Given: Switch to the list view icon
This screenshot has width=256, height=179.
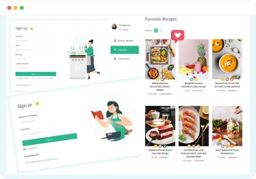Looking at the screenshot, I should tap(161, 30).
